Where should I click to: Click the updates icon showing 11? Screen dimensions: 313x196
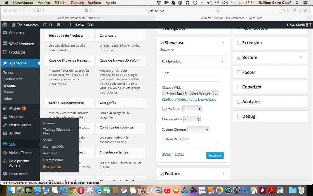pos(45,25)
